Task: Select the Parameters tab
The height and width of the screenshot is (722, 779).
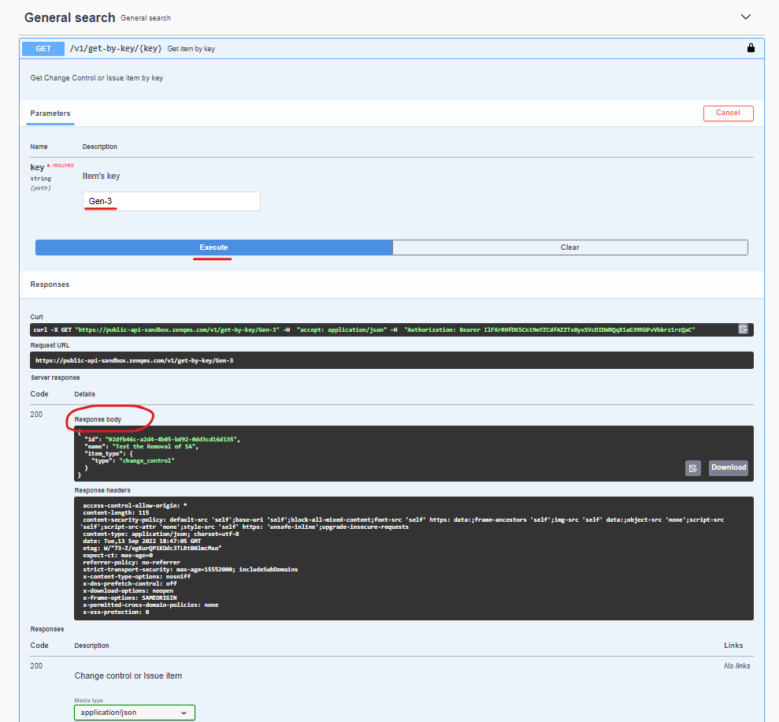Action: coord(50,114)
